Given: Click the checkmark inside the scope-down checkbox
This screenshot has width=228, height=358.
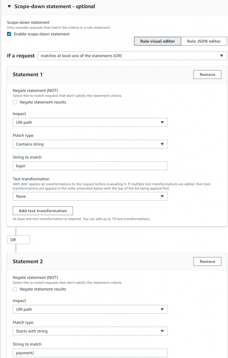Looking at the screenshot, I should click(8, 34).
